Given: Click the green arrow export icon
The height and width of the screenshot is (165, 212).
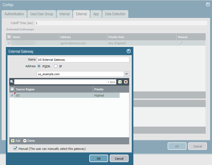Looking at the screenshot, I should (x=120, y=82).
